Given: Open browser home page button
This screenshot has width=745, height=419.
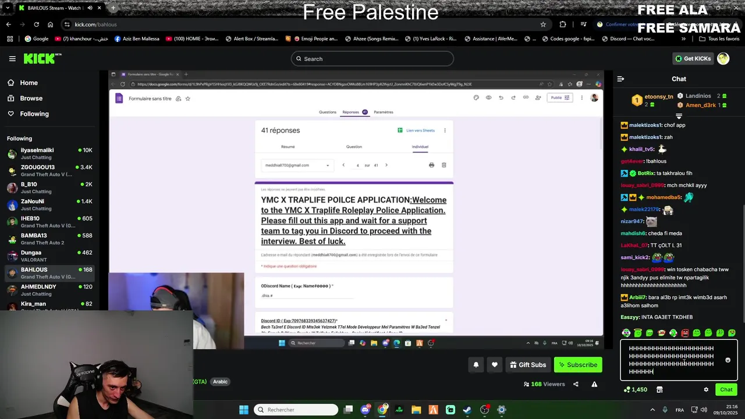Looking at the screenshot, I should 50,24.
